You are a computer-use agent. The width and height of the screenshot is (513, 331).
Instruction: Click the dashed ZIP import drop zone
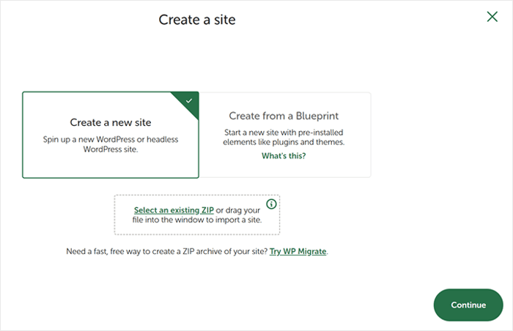197,223
